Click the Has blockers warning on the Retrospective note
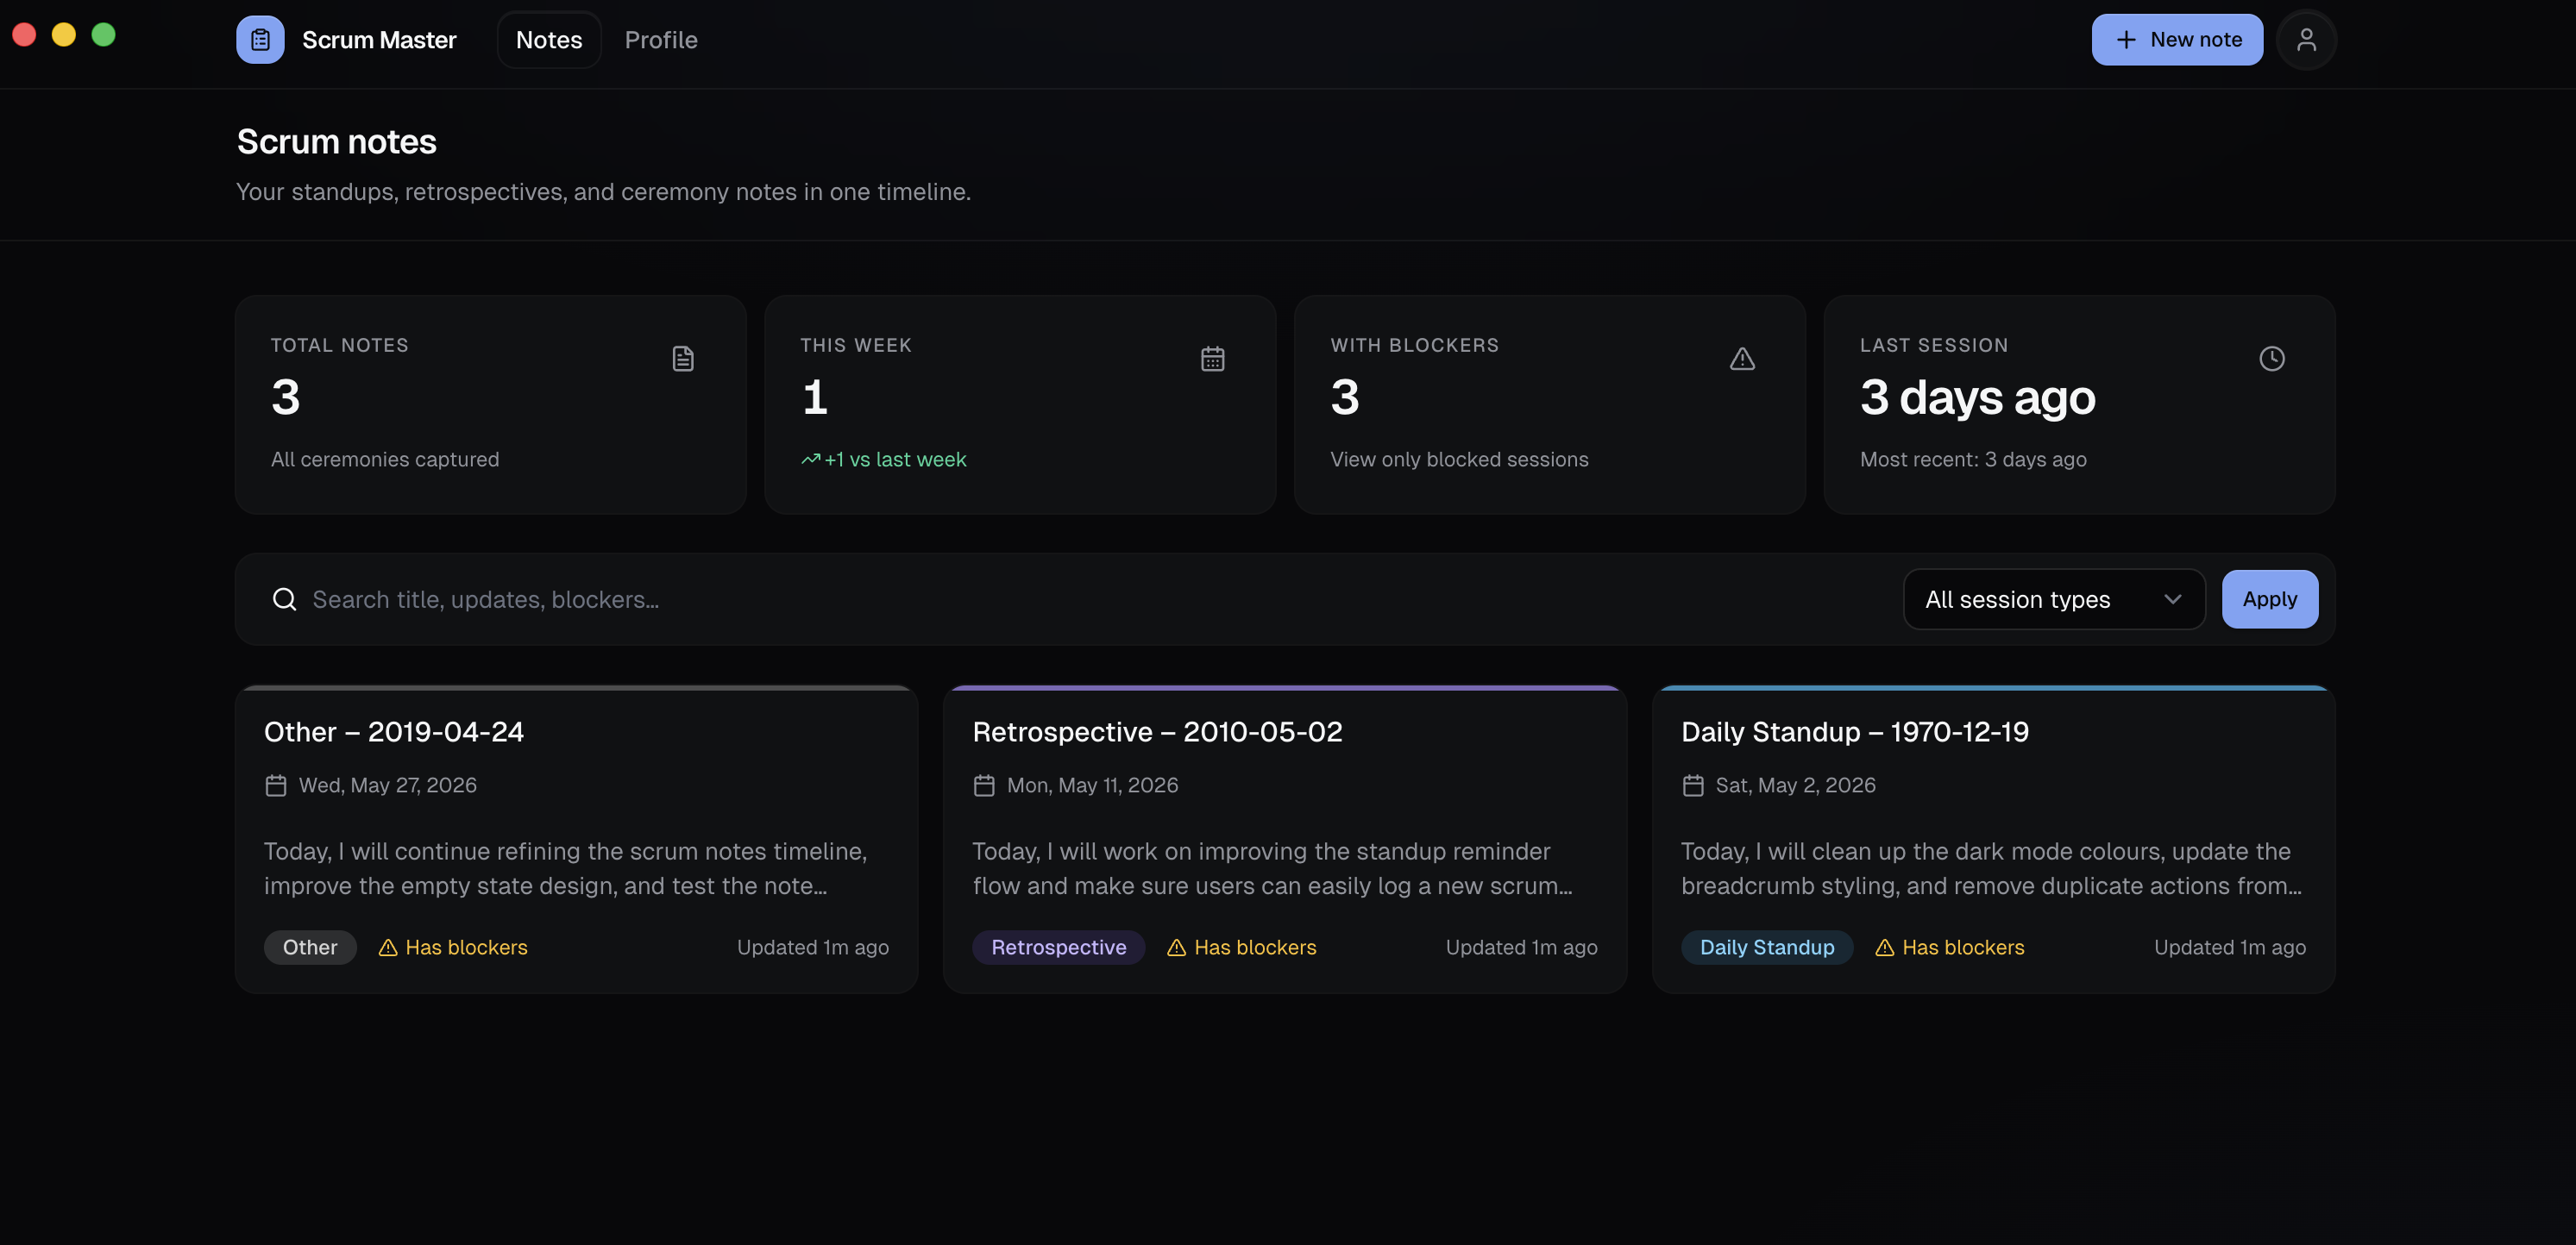2576x1245 pixels. [1242, 948]
